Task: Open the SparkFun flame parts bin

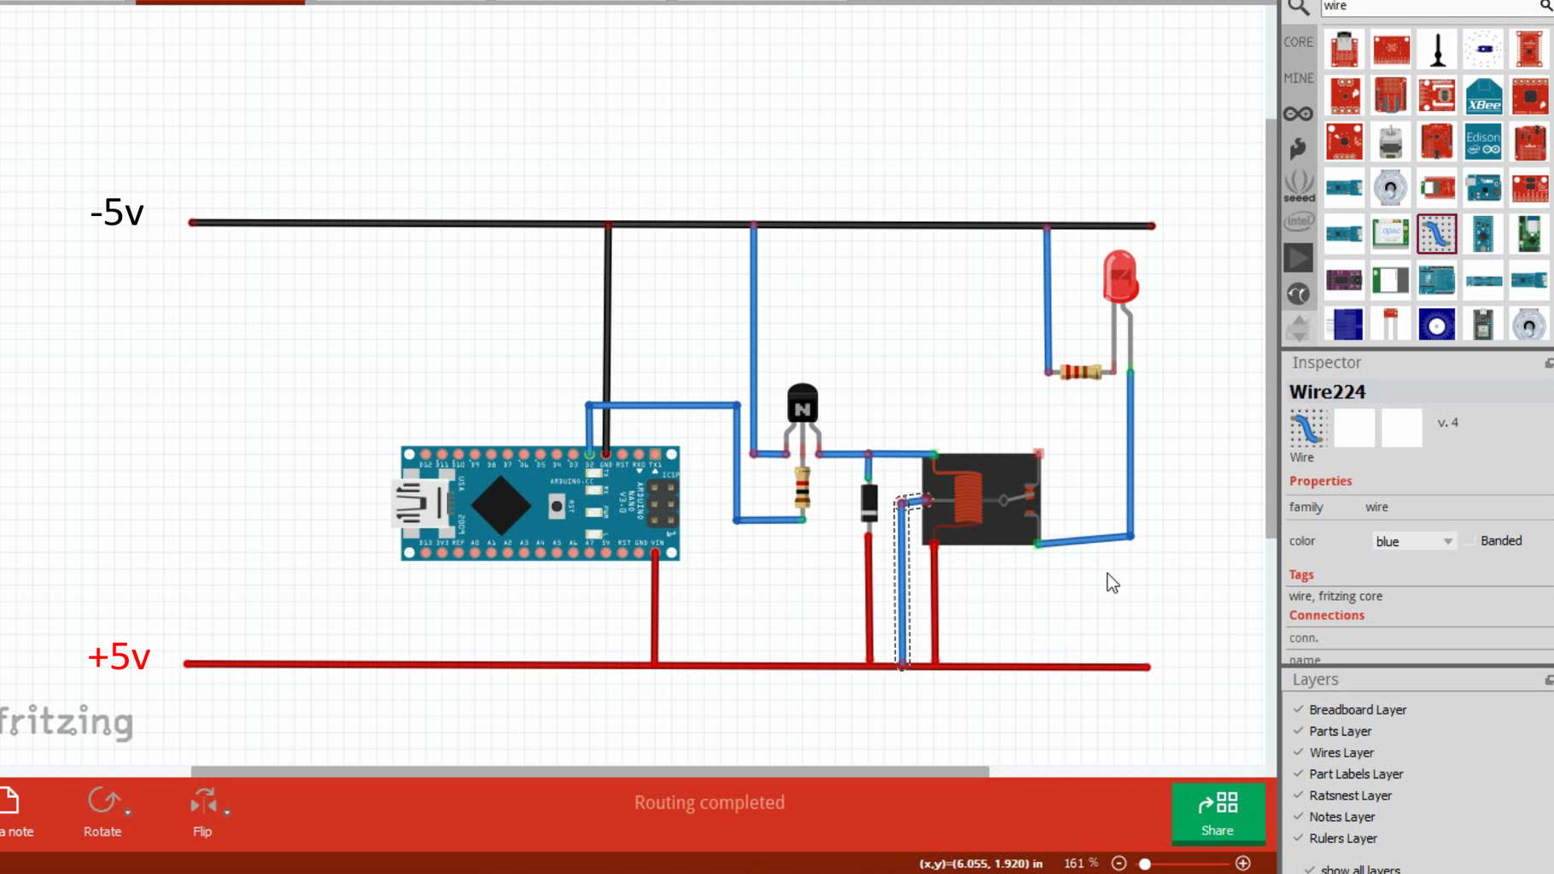Action: 1298,147
